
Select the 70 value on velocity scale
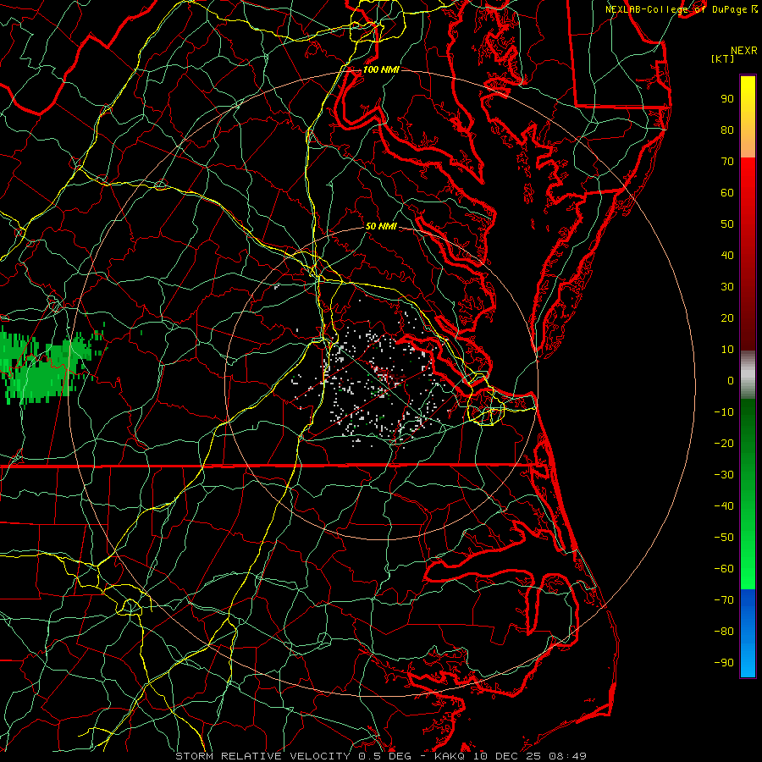pyautogui.click(x=727, y=162)
